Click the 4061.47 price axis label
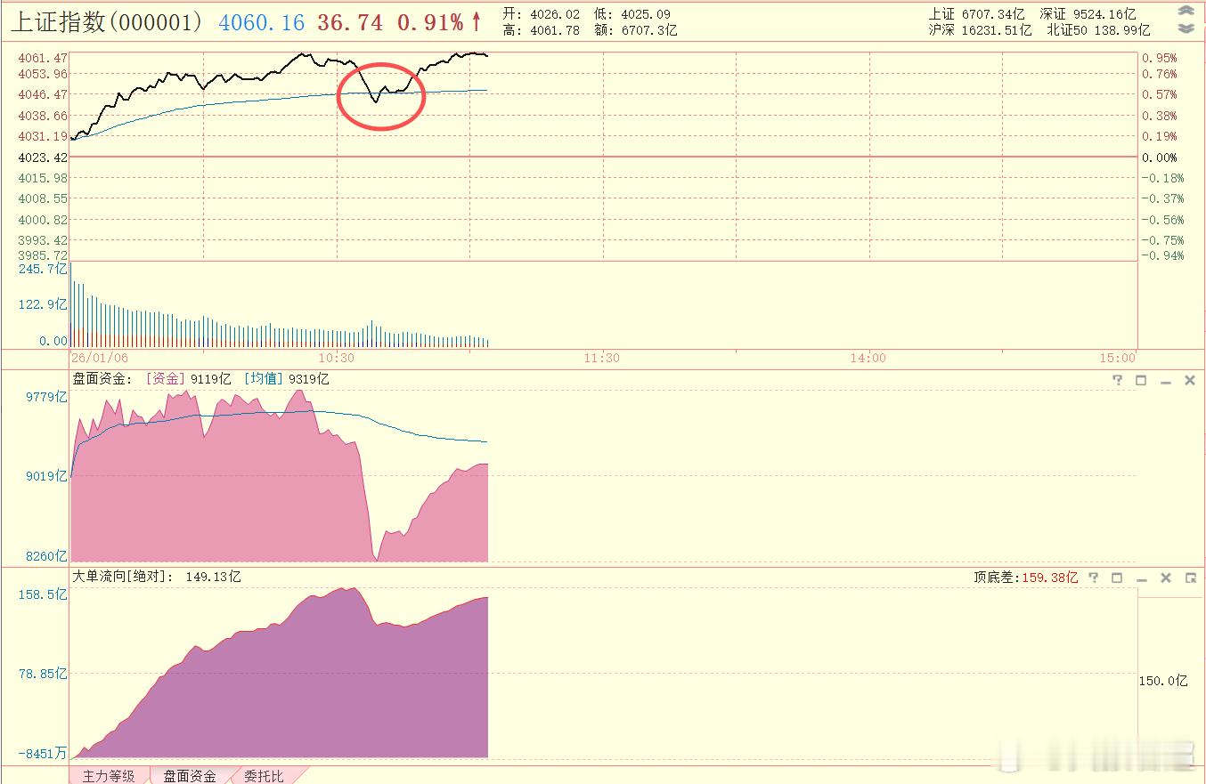The width and height of the screenshot is (1206, 784). 42,57
